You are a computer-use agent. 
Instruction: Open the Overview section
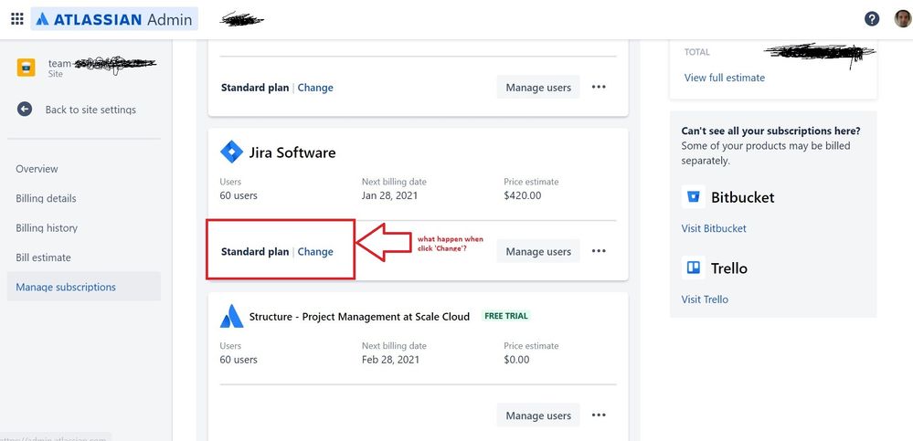coord(37,169)
